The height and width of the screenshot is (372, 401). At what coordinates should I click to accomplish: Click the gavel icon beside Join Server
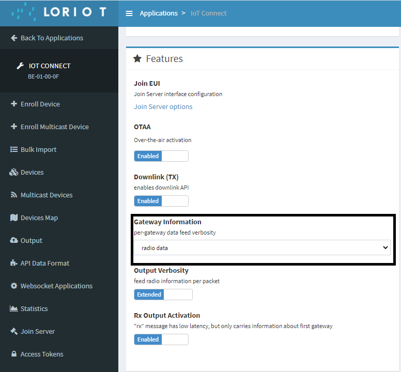[x=14, y=331]
